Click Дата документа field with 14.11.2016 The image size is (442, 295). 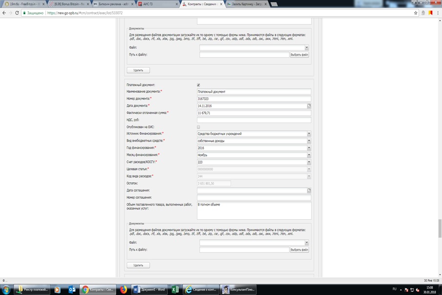[252, 106]
